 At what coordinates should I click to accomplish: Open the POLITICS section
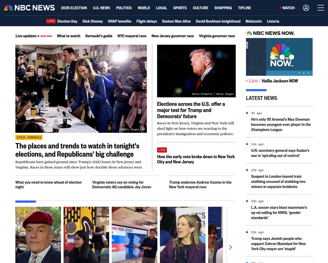[124, 8]
